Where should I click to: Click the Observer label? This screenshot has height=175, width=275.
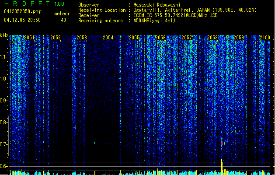(89, 5)
